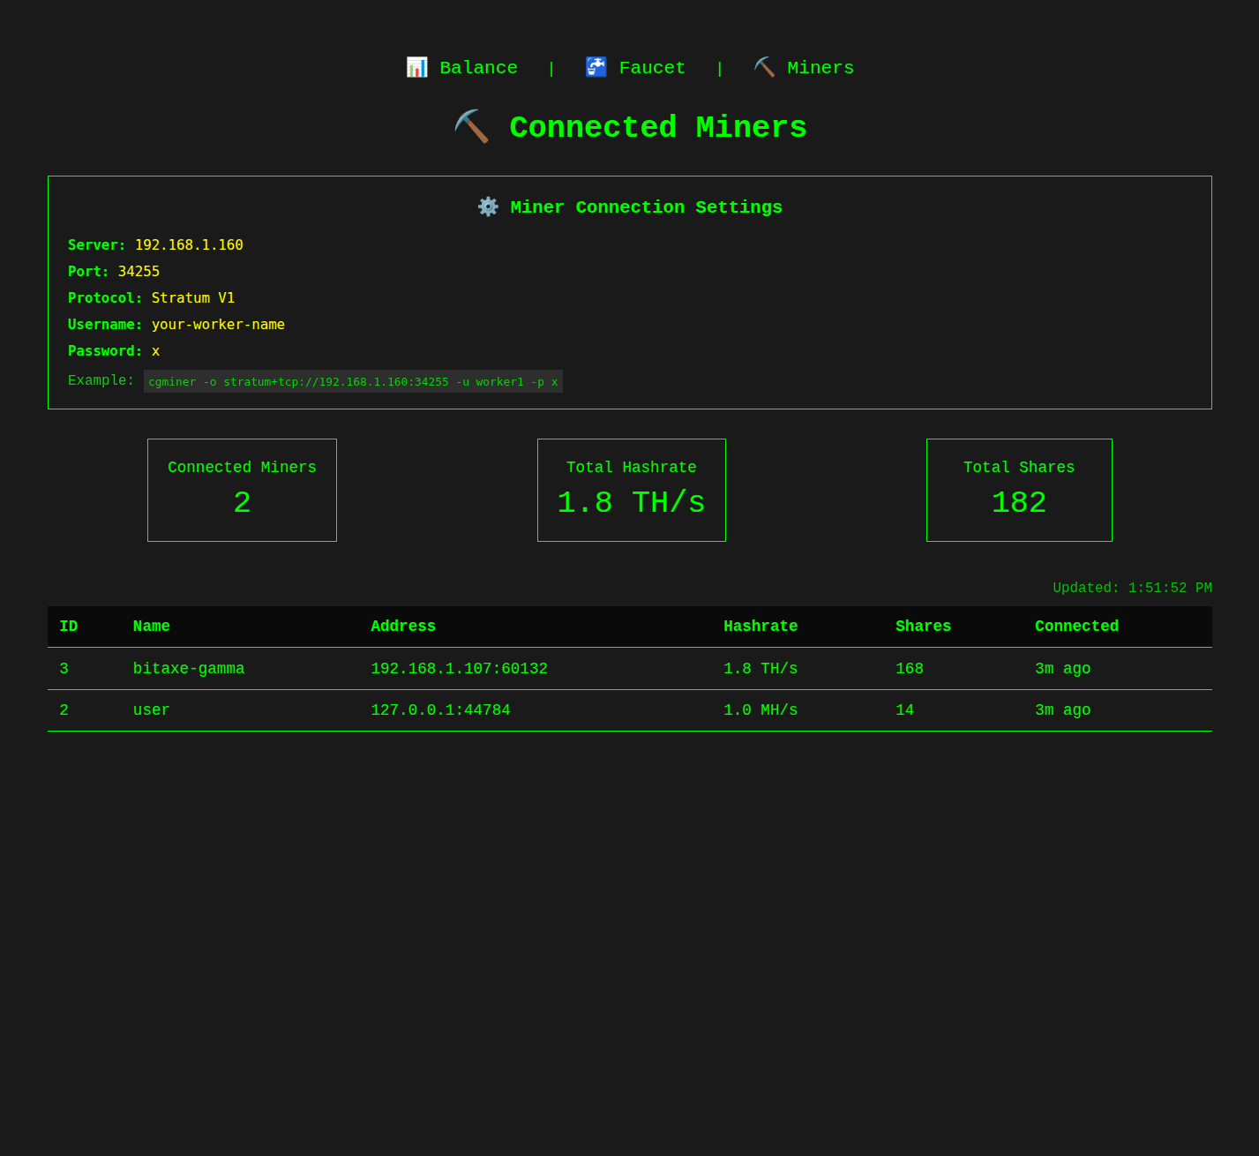The height and width of the screenshot is (1156, 1259).
Task: Click the Connected column header
Action: (1076, 627)
